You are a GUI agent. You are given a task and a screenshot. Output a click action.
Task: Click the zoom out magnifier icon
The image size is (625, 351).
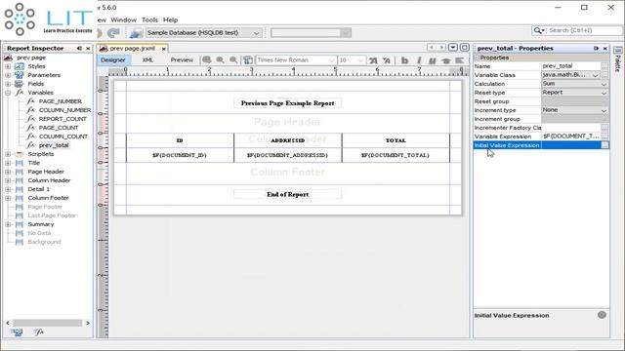pyautogui.click(x=233, y=60)
